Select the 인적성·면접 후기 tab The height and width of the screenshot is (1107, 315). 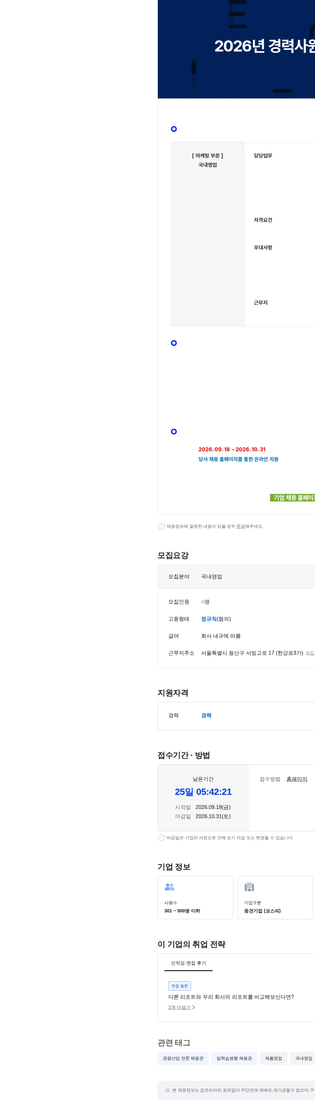(188, 963)
